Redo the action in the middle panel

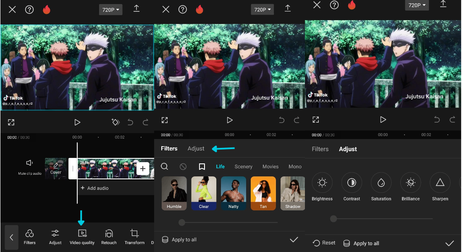coord(297,120)
